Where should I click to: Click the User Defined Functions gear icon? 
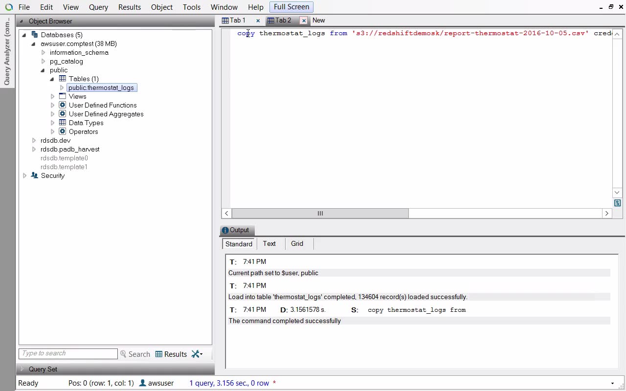pos(63,105)
